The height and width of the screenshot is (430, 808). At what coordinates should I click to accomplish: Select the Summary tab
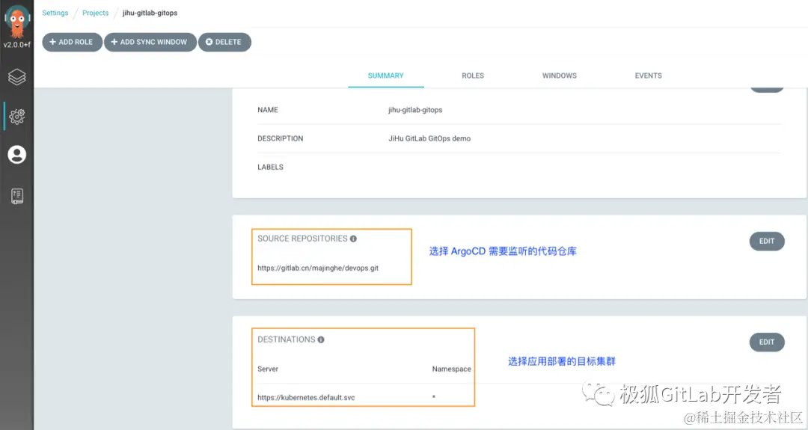click(x=385, y=76)
